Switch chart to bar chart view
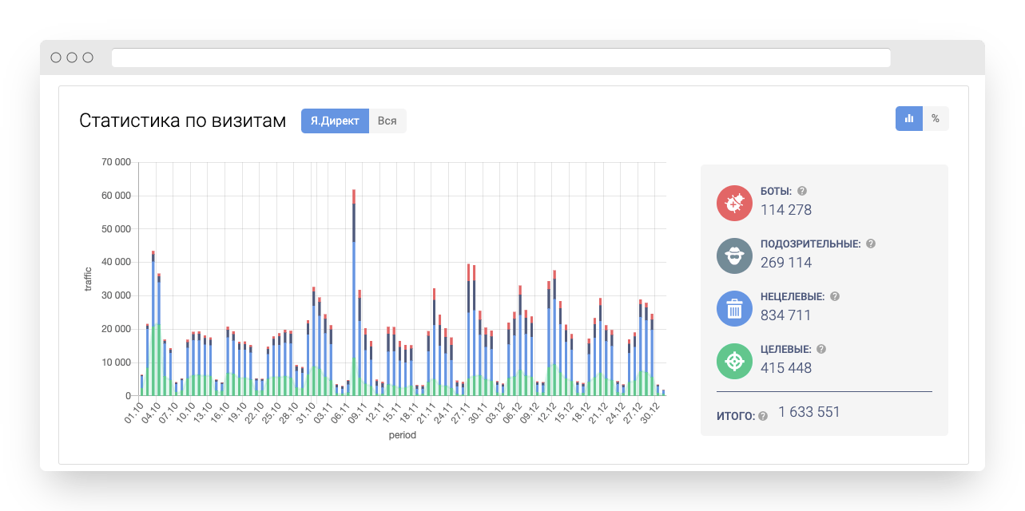1025x511 pixels. tap(909, 118)
